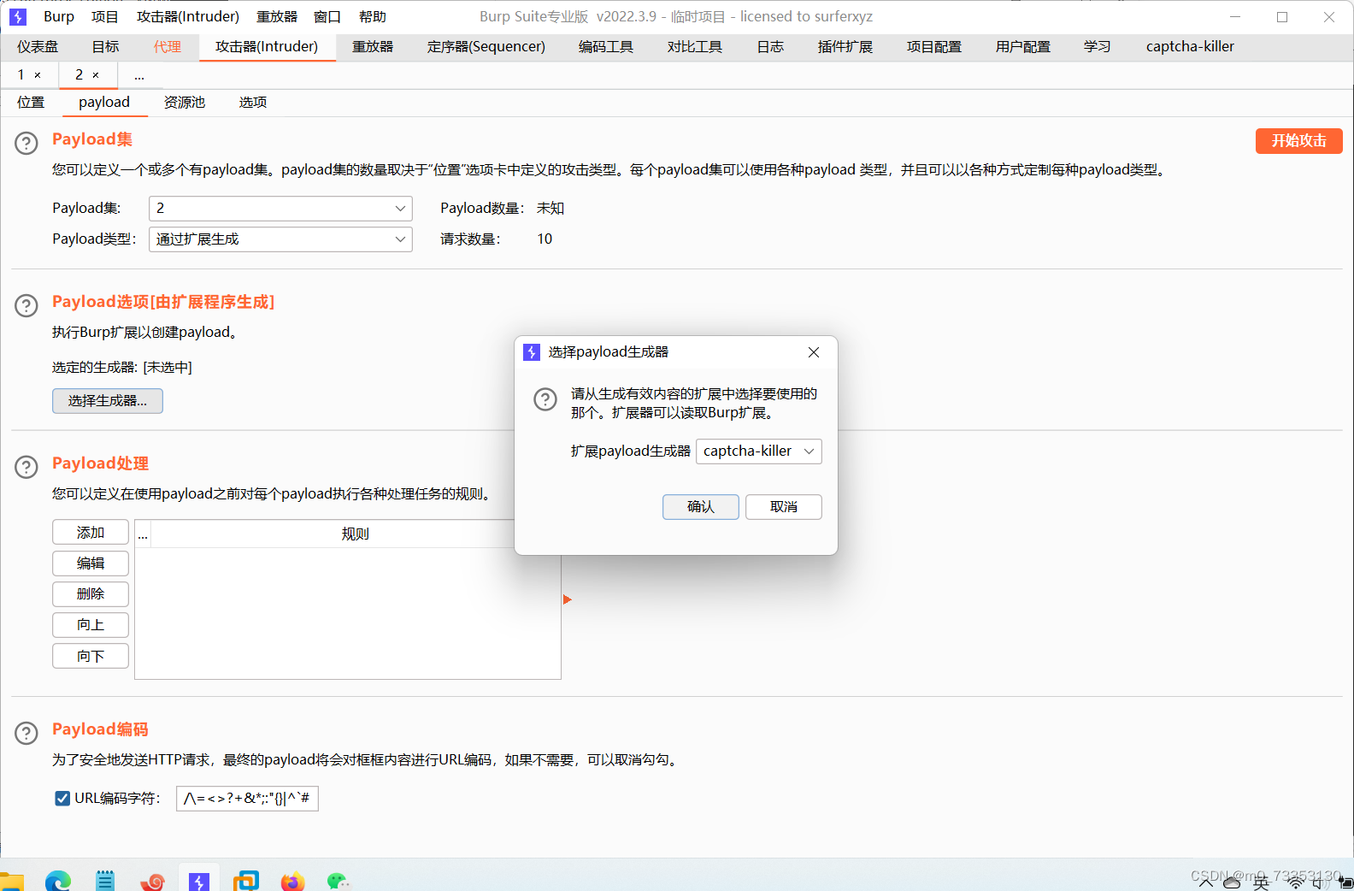Open the 项目 menu
The height and width of the screenshot is (891, 1354).
coord(105,17)
